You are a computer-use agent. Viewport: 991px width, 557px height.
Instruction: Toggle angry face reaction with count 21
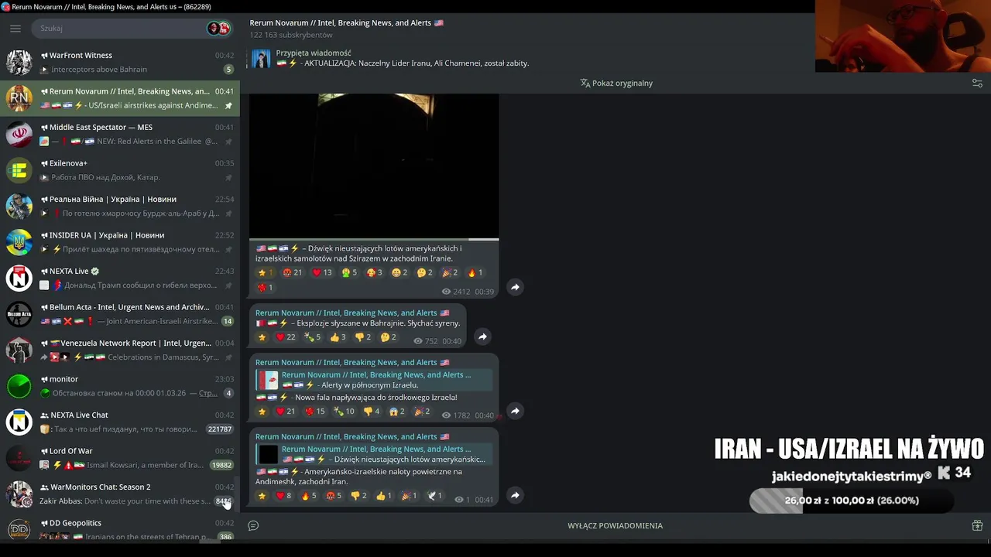point(293,272)
